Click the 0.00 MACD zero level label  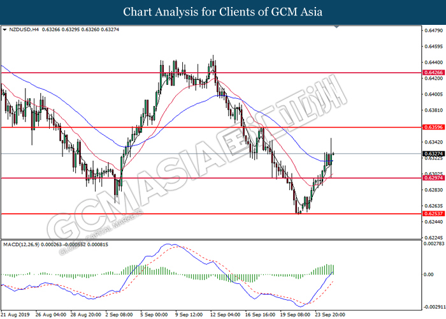(429, 274)
